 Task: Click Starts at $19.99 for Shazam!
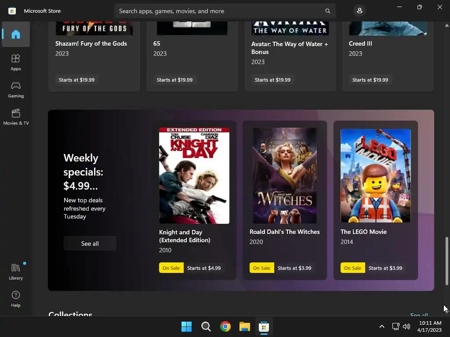pyautogui.click(x=76, y=80)
